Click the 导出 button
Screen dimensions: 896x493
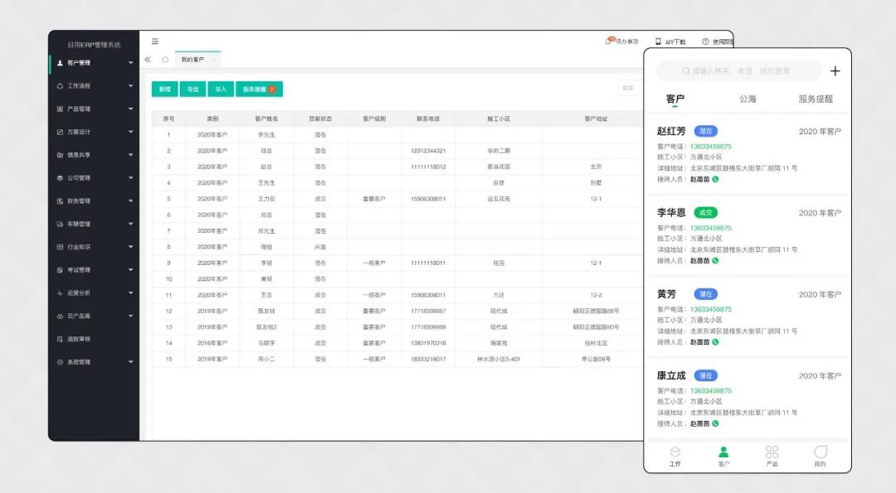[192, 89]
